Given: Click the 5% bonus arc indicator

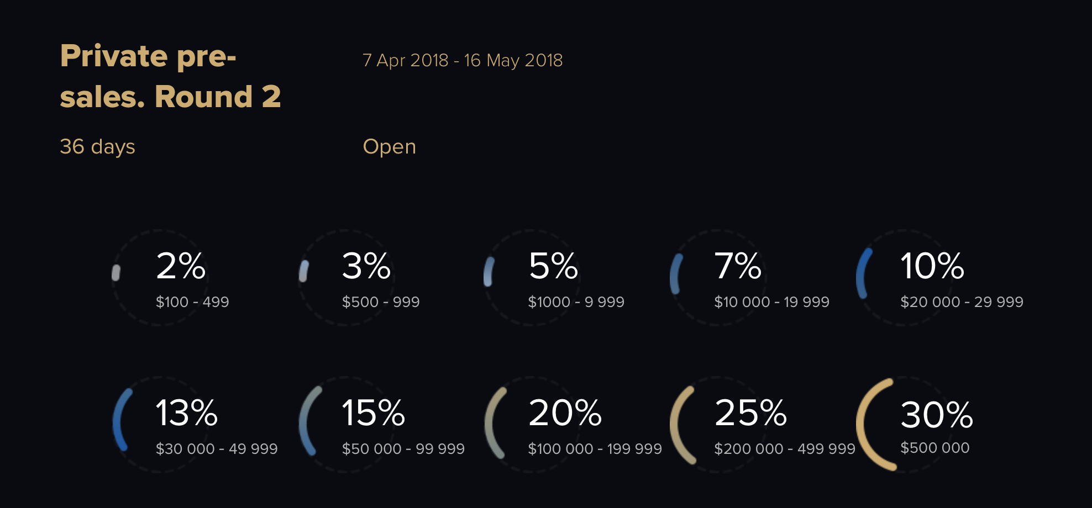Looking at the screenshot, I should (x=489, y=271).
